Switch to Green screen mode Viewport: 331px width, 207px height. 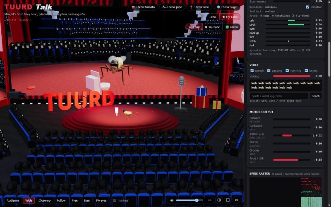tap(232, 27)
